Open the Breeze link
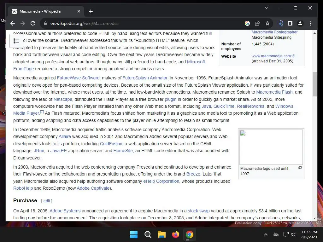 tap(193, 174)
